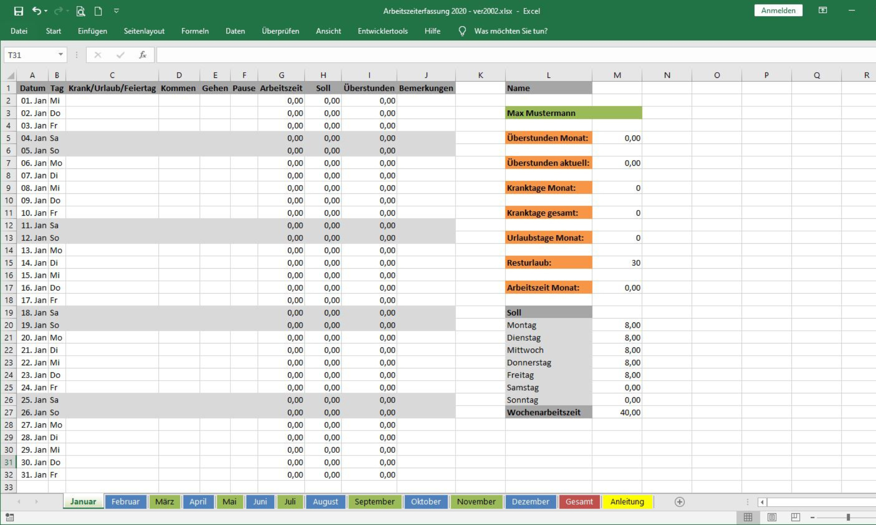Switch to Page Layout view

[772, 517]
